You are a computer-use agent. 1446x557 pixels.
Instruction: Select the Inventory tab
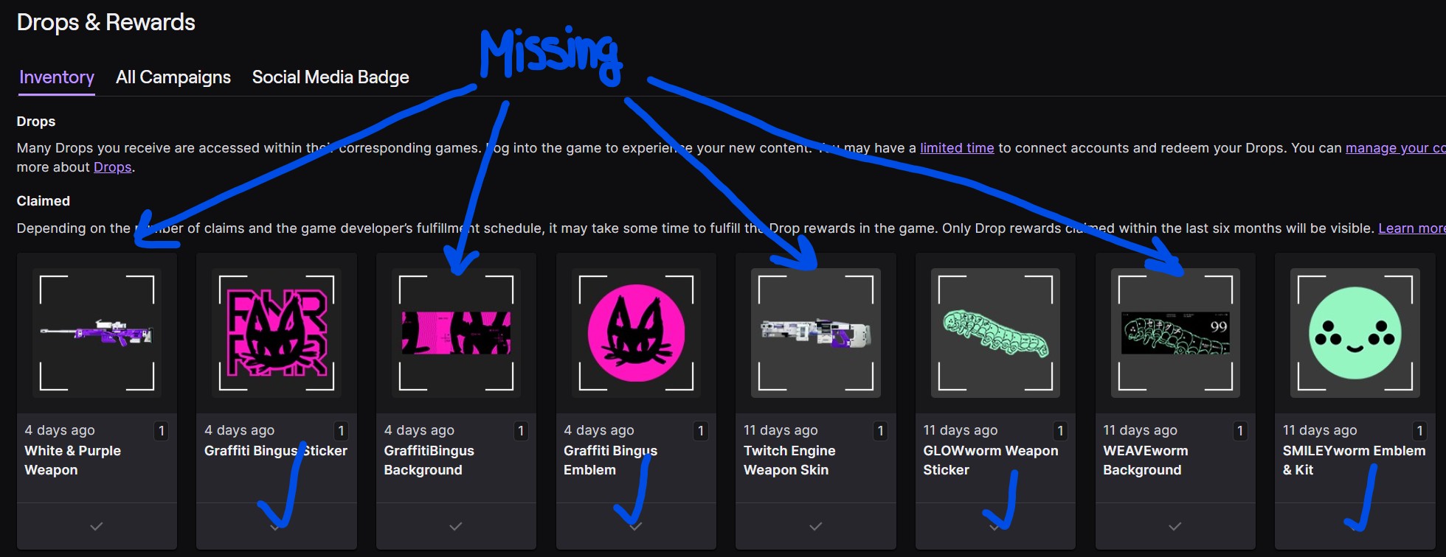point(57,77)
